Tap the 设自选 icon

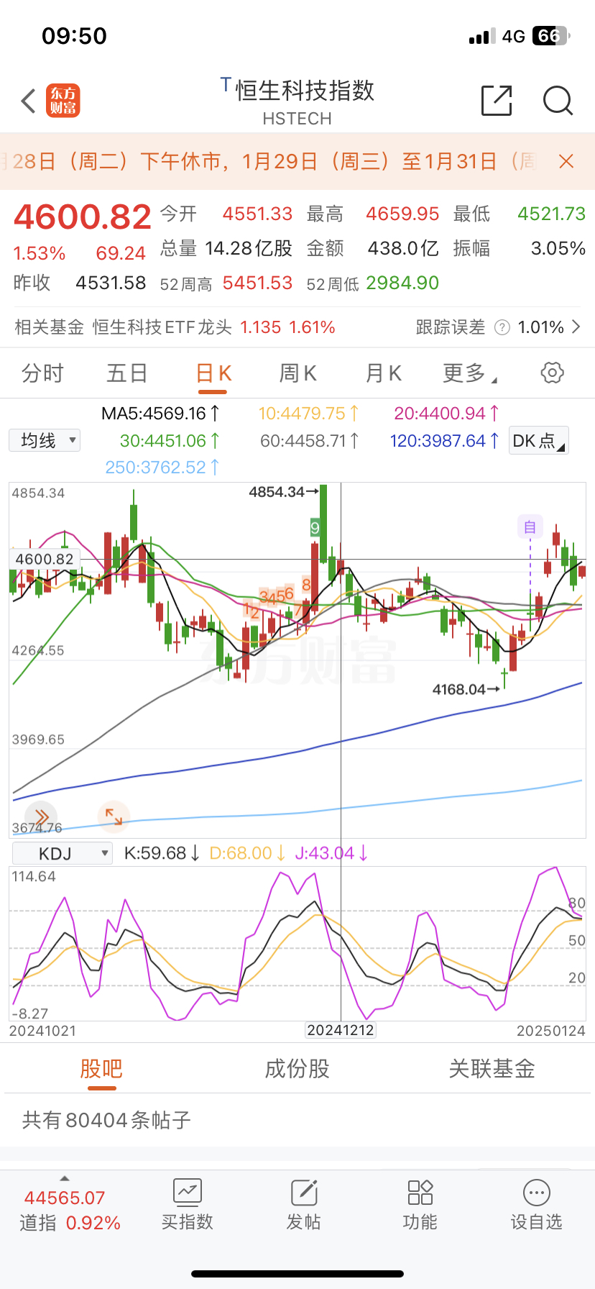click(536, 1193)
